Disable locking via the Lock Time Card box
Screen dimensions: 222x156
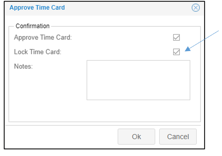[x=177, y=52]
